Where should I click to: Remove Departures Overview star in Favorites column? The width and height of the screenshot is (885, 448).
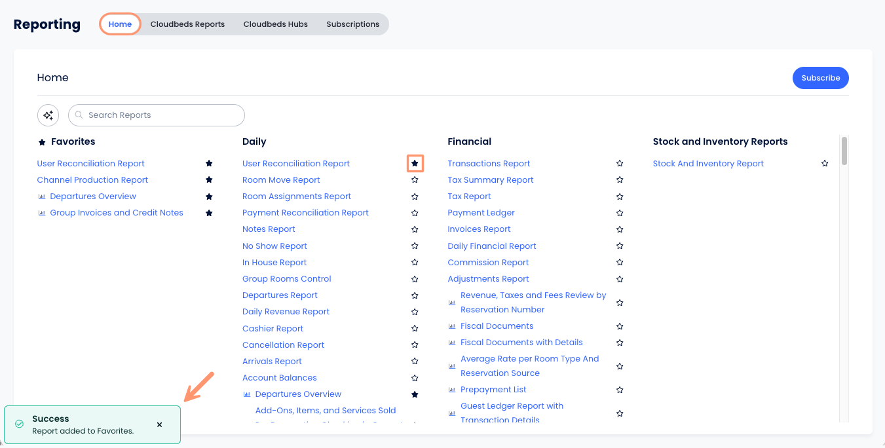coord(209,196)
